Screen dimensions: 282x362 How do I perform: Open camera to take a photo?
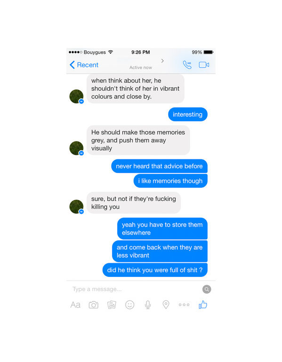[93, 305]
